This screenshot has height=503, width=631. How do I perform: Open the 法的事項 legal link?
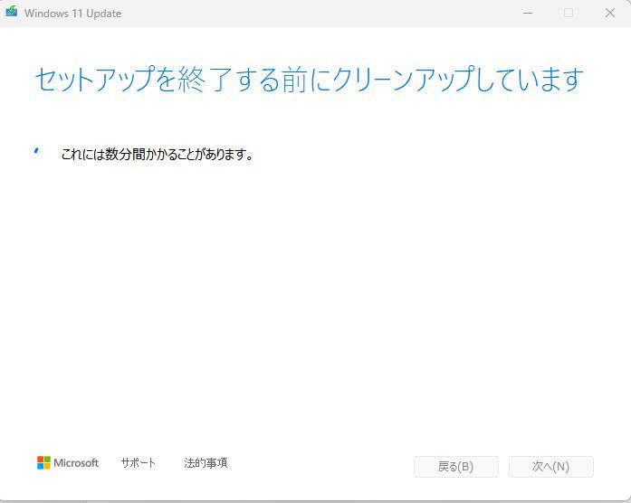(x=206, y=463)
